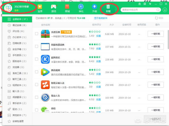Image resolution: width=169 pixels, height=126 pixels.
Task: Click the download arrow icon beside search
Action: (165, 10)
